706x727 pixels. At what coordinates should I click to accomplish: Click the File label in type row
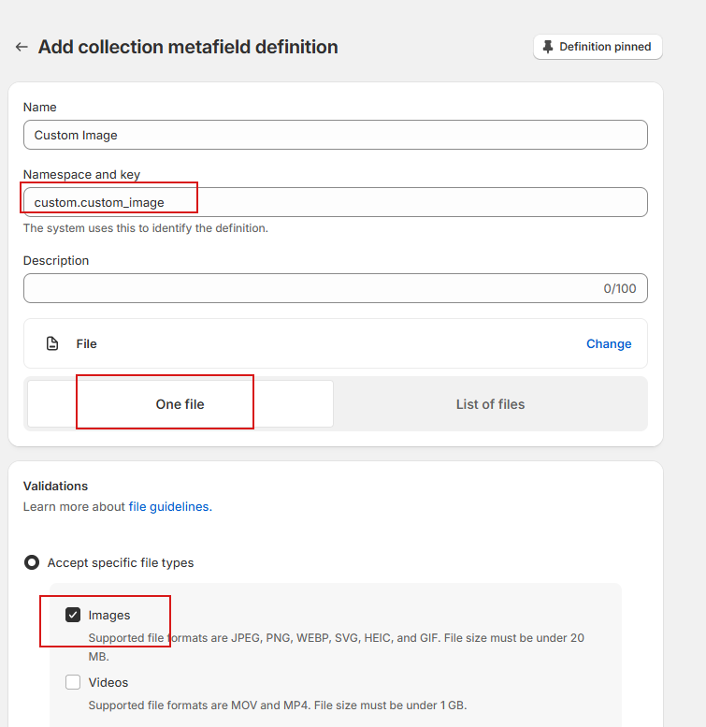tap(87, 343)
